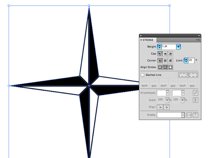Choose the Round Join corner option
The height and width of the screenshot is (158, 212).
point(165,60)
